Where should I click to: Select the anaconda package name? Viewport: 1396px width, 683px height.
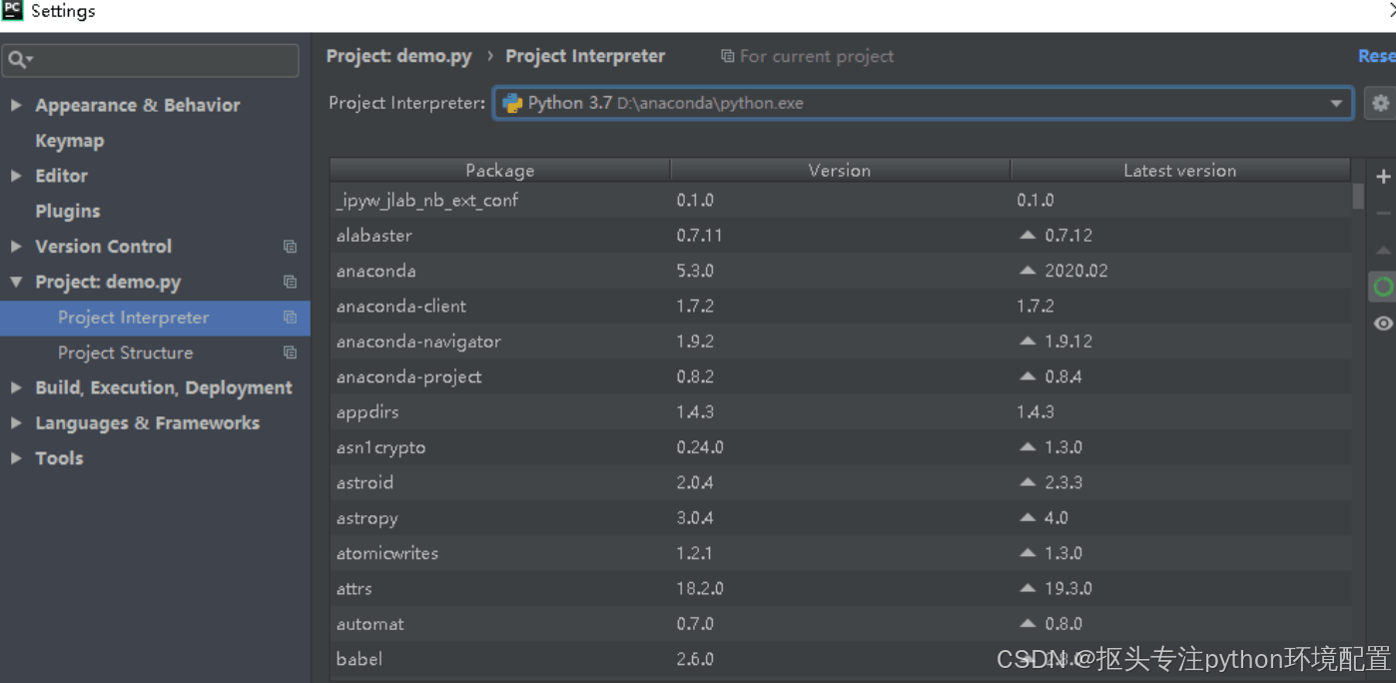(x=376, y=271)
